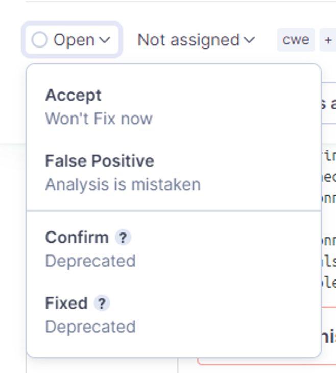The width and height of the screenshot is (336, 373).
Task: Click the "Analysis is mistaken" description
Action: (123, 184)
